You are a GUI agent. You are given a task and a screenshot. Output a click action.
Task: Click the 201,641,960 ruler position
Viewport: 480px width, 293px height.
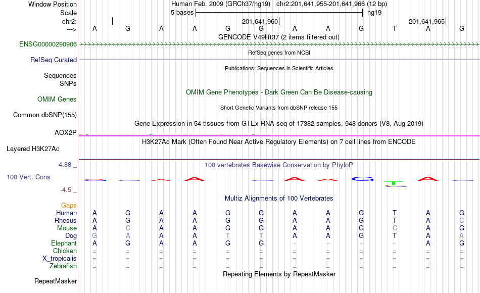tap(260, 21)
